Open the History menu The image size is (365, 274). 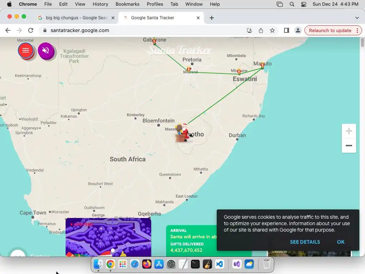tap(100, 4)
